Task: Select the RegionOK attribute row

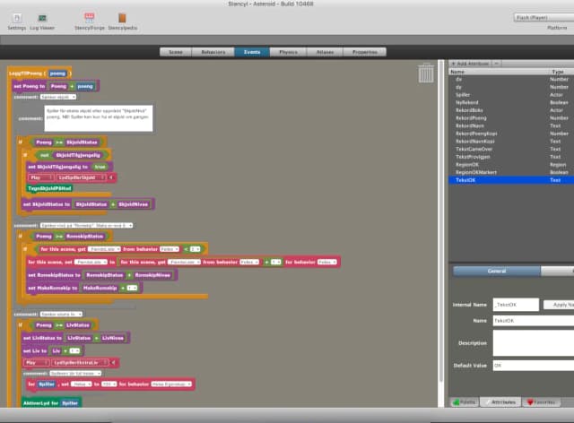Action: click(x=511, y=165)
